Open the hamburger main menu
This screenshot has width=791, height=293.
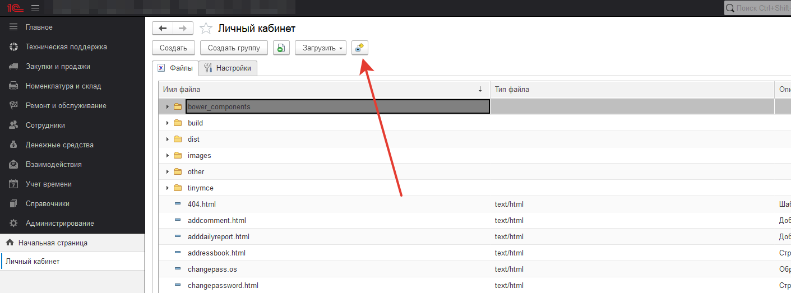[x=35, y=8]
